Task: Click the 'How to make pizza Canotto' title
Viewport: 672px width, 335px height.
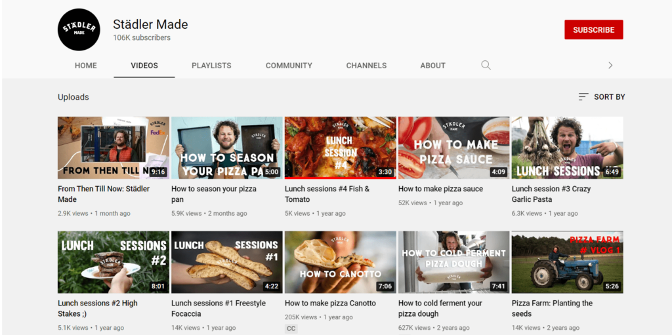Action: coord(331,304)
